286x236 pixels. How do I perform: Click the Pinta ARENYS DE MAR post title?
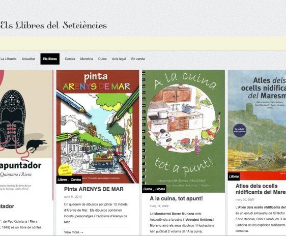pyautogui.click(x=94, y=189)
